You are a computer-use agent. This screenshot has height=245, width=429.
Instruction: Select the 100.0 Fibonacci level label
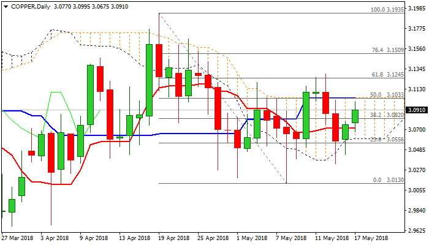pyautogui.click(x=385, y=10)
